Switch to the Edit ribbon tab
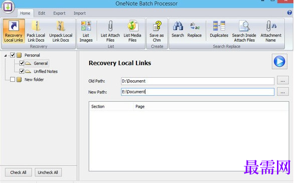The image size is (300, 183). point(42,13)
